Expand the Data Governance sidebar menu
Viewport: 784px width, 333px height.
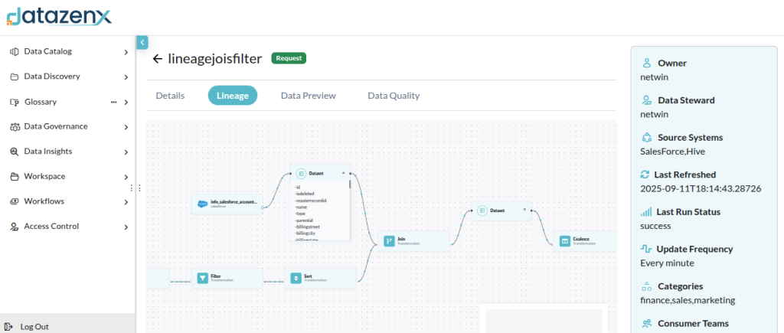(x=126, y=127)
